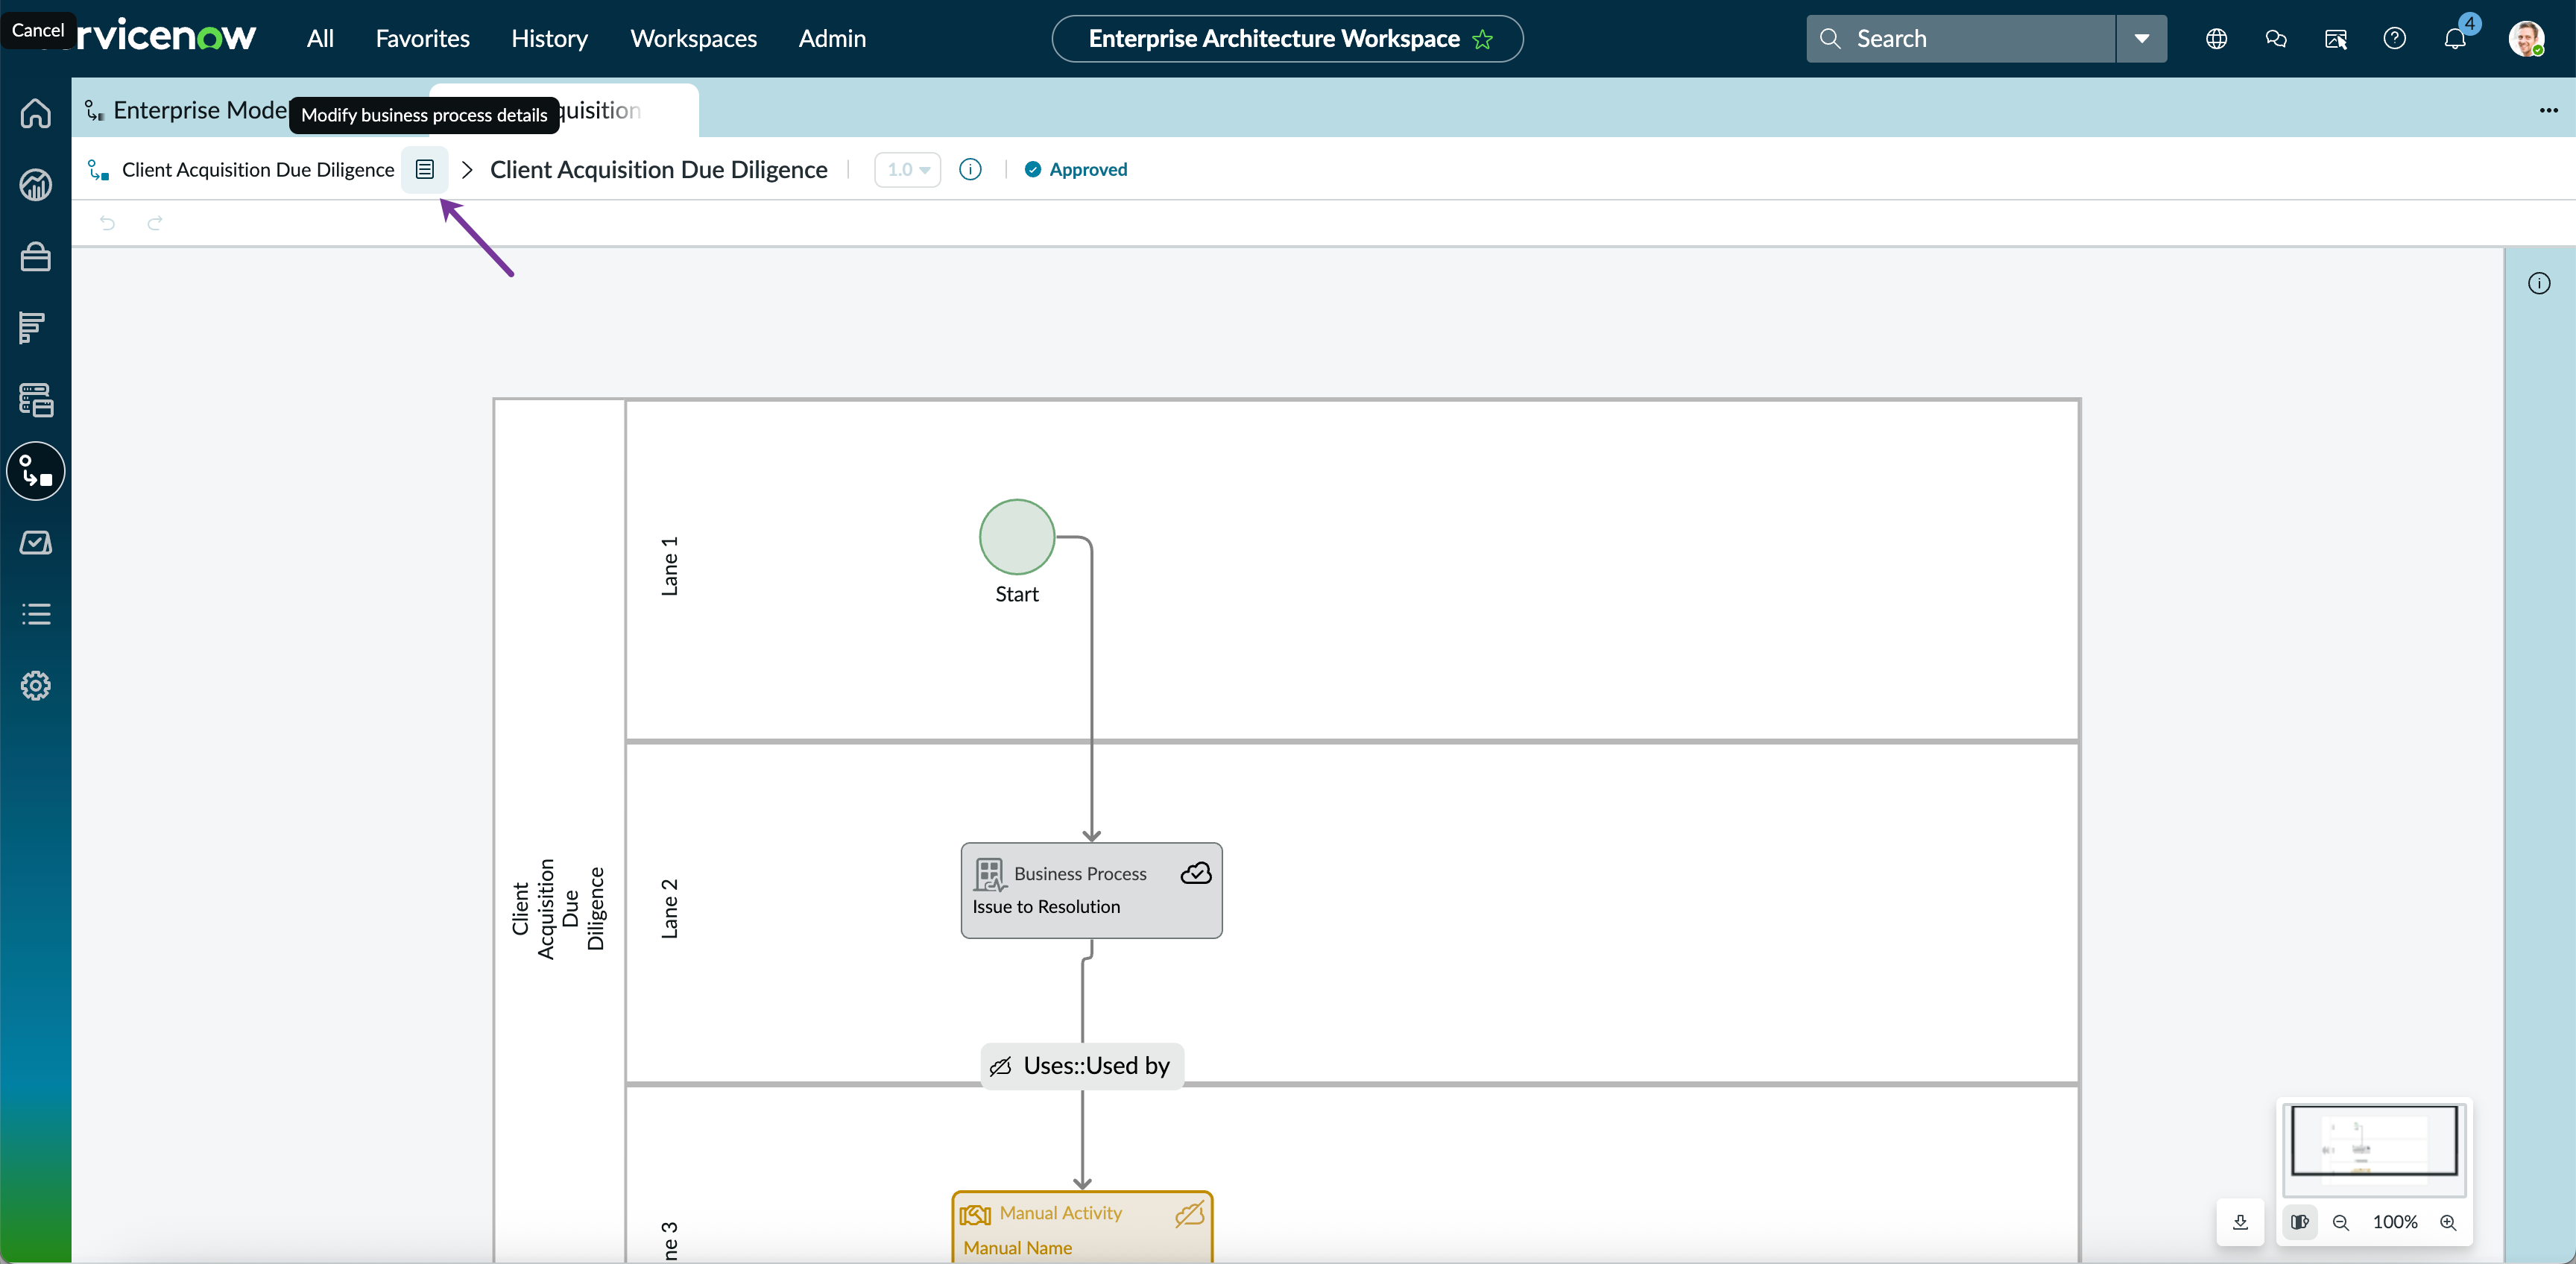This screenshot has width=2576, height=1264.
Task: Click the help question mark icon
Action: 2394,39
